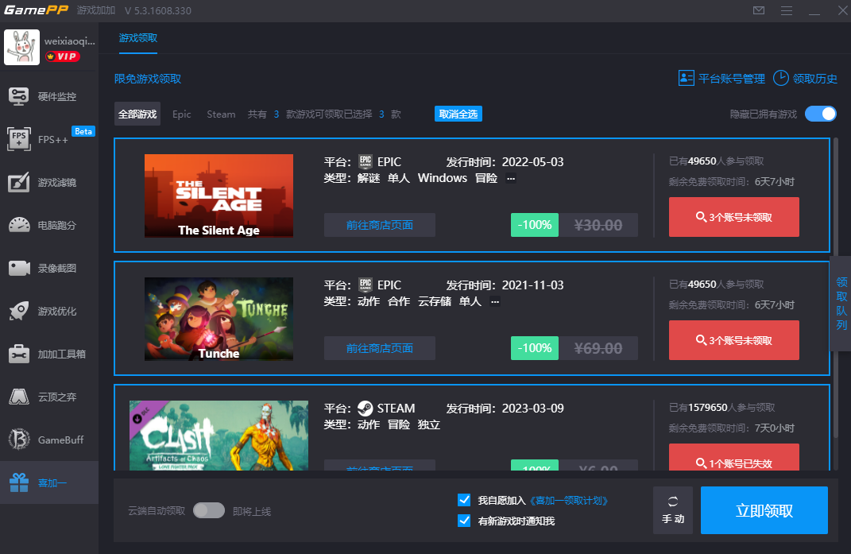Click the claim now (立即领取) button

(764, 510)
